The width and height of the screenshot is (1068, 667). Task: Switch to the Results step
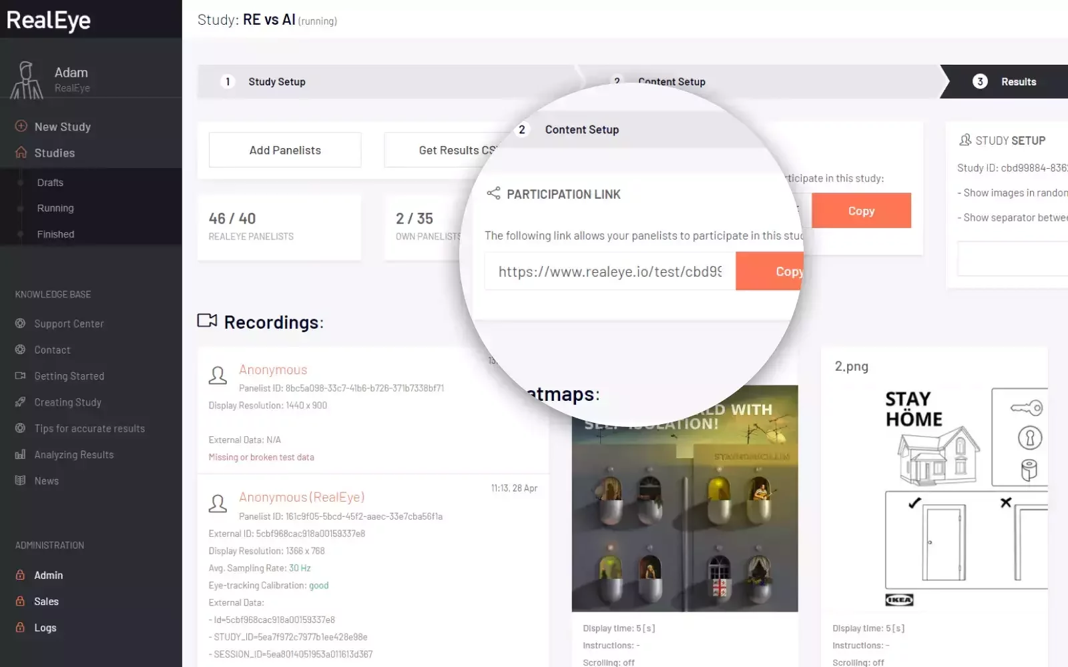(1018, 82)
